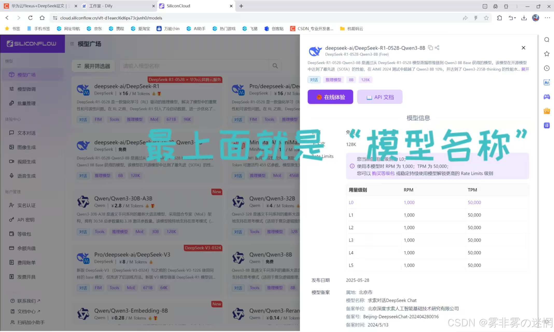Expand description with the 展开 link
The width and height of the screenshot is (554, 332).
525,69
